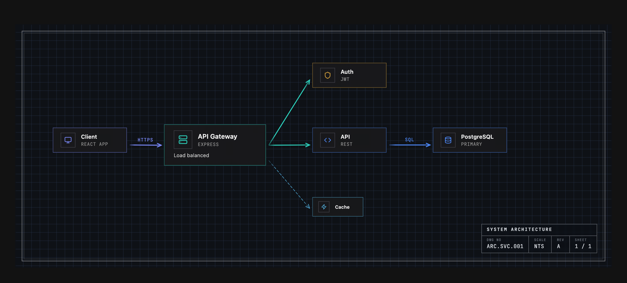Select the JWT subtitle
Image resolution: width=627 pixels, height=283 pixels.
click(345, 79)
